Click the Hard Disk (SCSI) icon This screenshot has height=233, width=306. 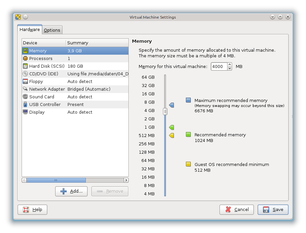pos(25,66)
